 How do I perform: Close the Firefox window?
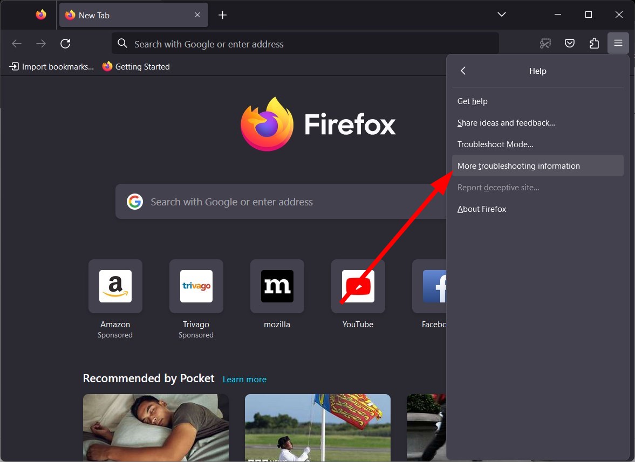(x=619, y=15)
